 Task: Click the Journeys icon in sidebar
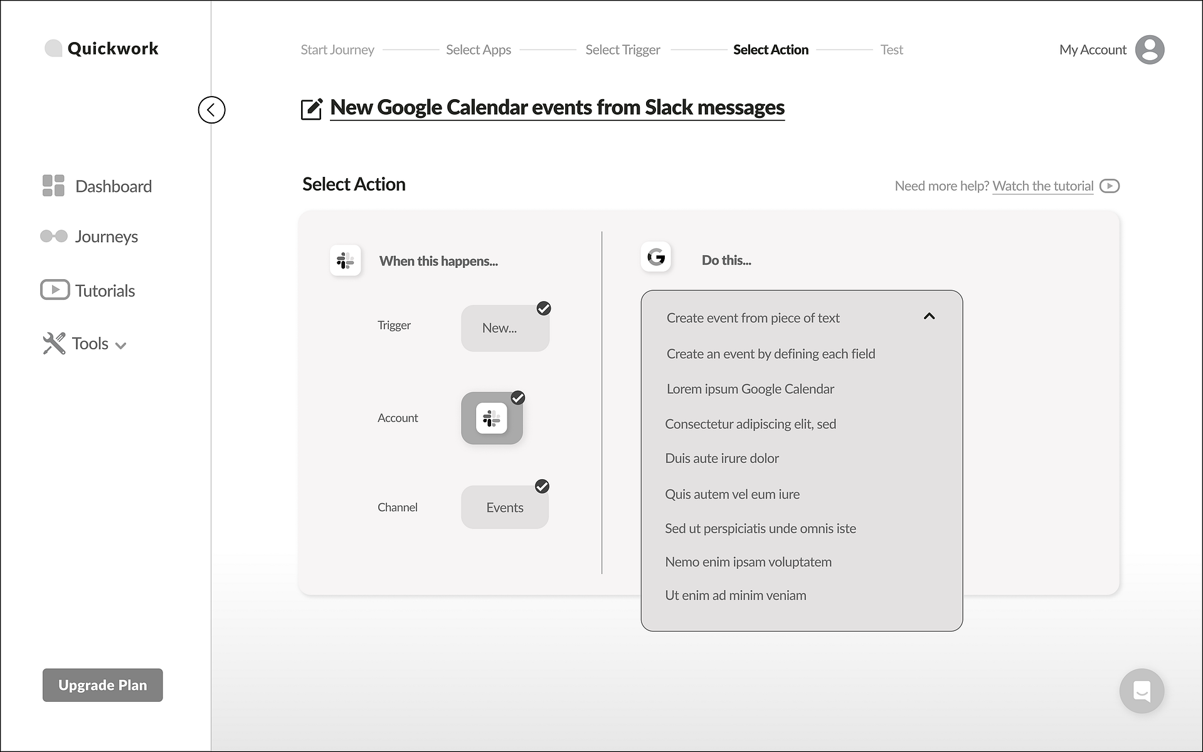[54, 236]
